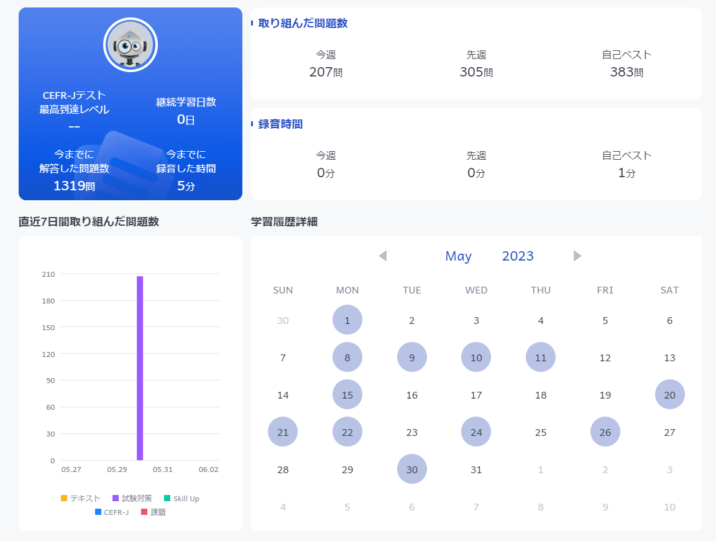Click the robot avatar icon
716x541 pixels.
coord(130,44)
